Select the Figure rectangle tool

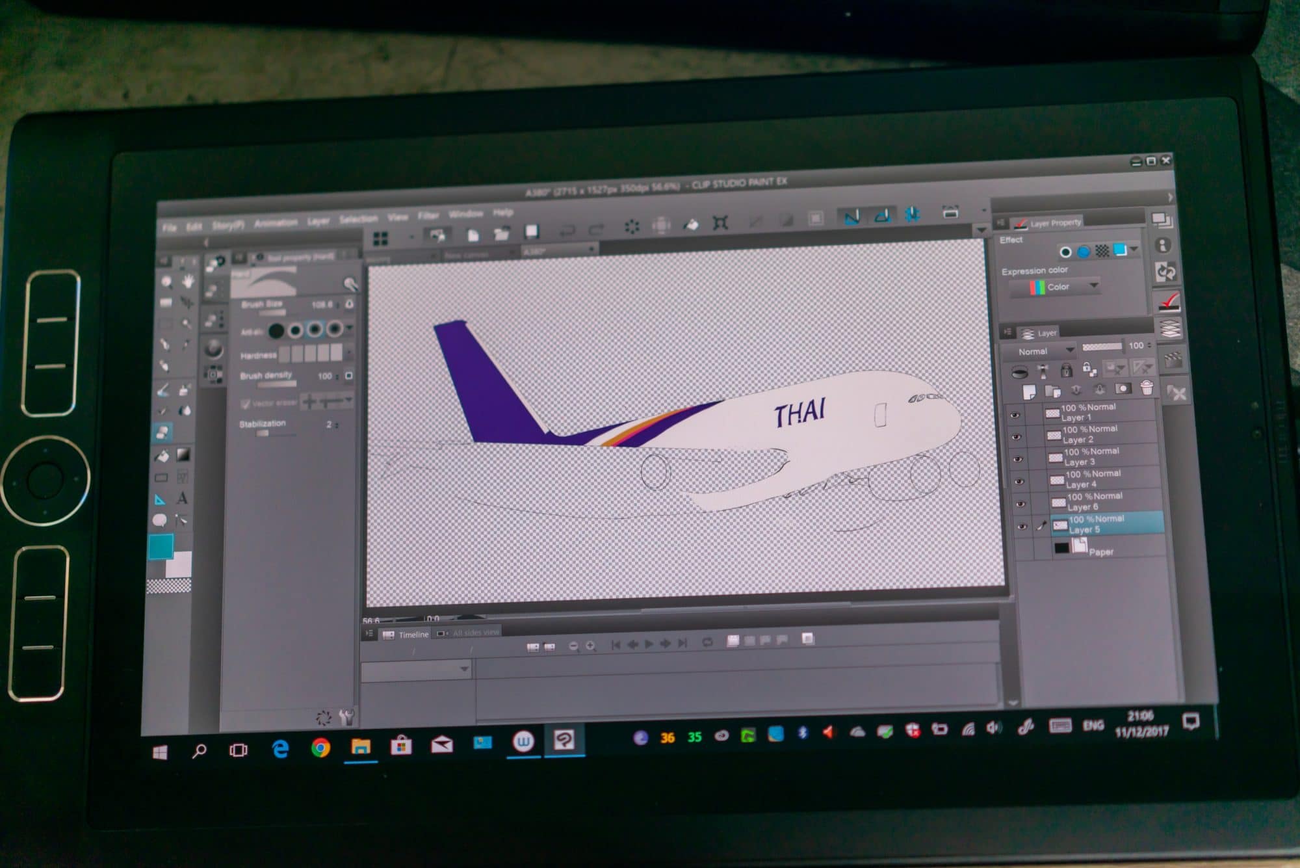161,478
